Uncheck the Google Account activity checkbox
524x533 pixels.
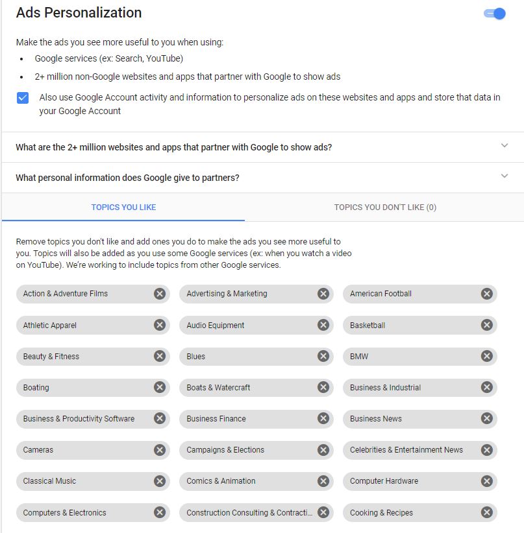[x=23, y=98]
